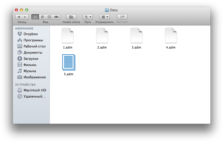Open Изображения in the sidebar
Viewport: 223px width, 142px height.
click(x=31, y=77)
